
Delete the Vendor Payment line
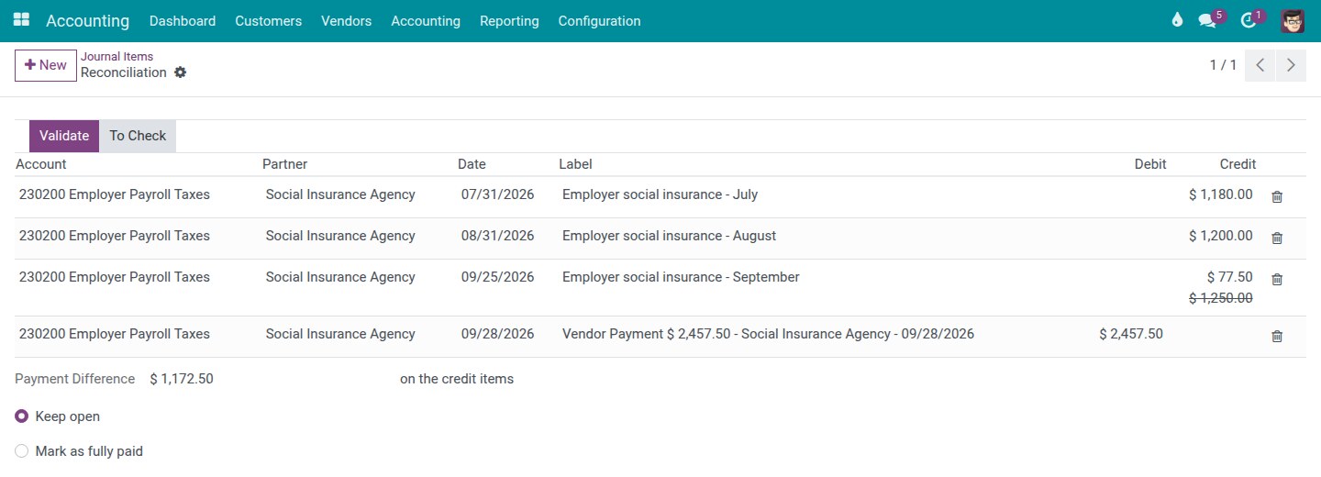1277,336
